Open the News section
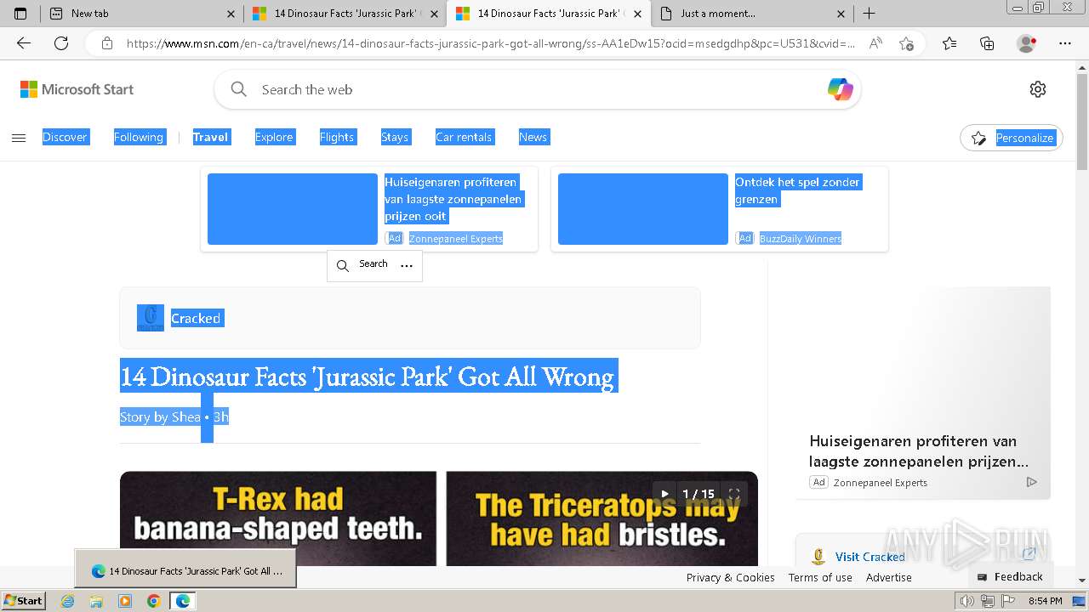 point(533,137)
